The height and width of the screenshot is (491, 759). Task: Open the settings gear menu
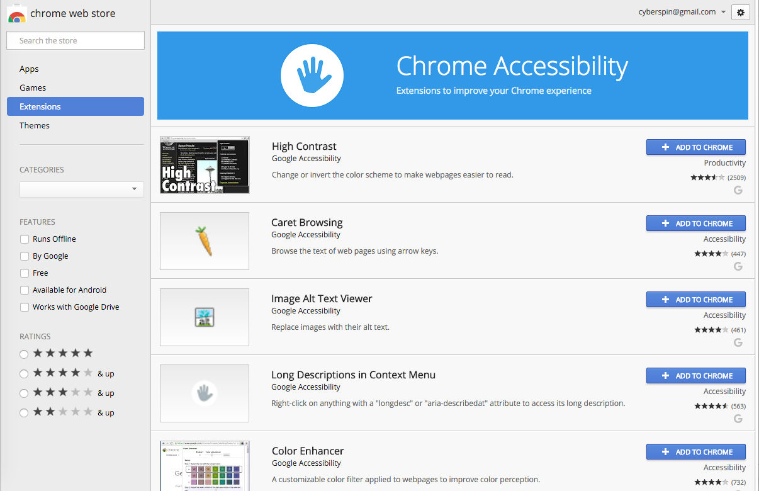click(740, 12)
